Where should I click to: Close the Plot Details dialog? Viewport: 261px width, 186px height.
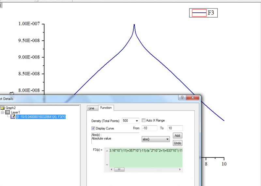192,98
